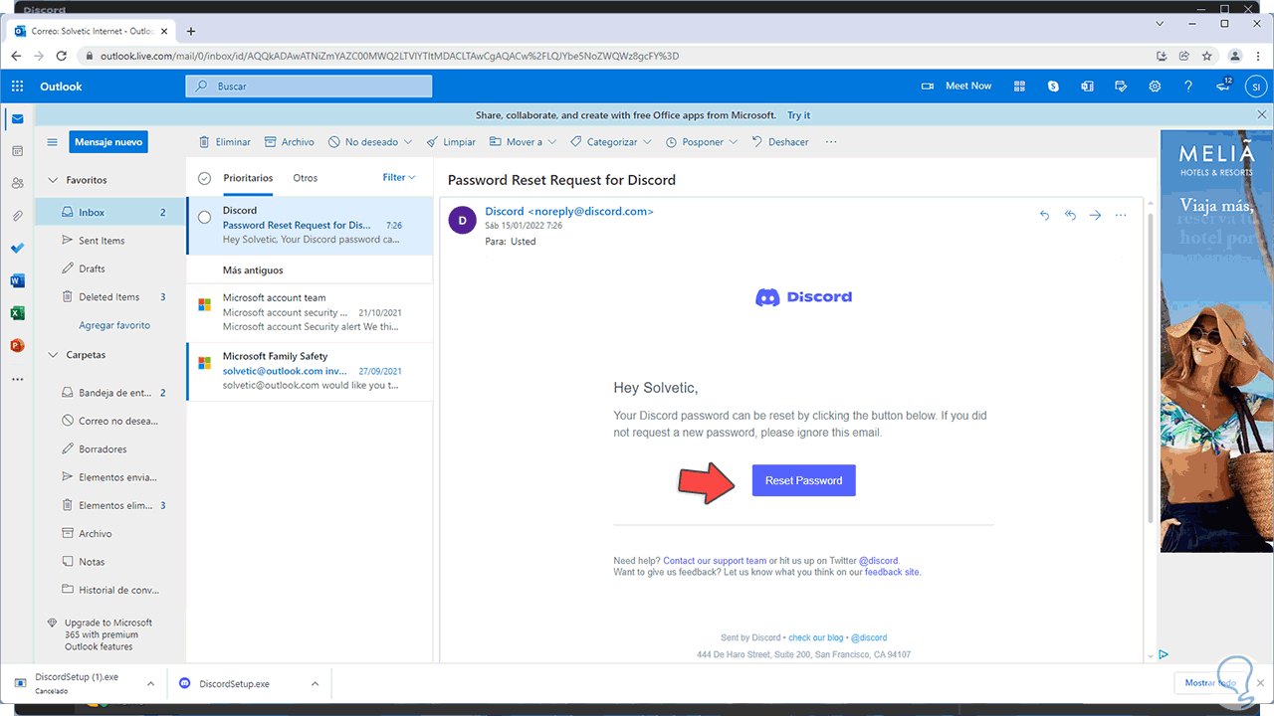1274x716 pixels.
Task: Click the reading pane vertical scrollbar
Action: point(1152,368)
